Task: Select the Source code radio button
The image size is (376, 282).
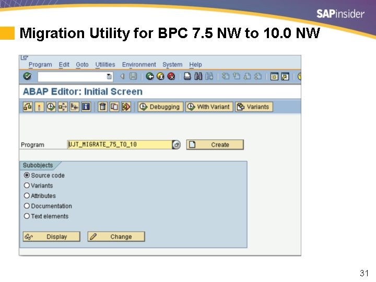Action: [27, 175]
